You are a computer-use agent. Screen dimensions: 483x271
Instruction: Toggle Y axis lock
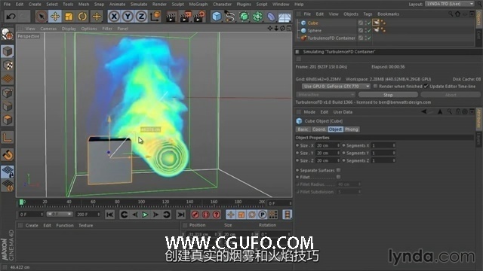tap(128, 17)
